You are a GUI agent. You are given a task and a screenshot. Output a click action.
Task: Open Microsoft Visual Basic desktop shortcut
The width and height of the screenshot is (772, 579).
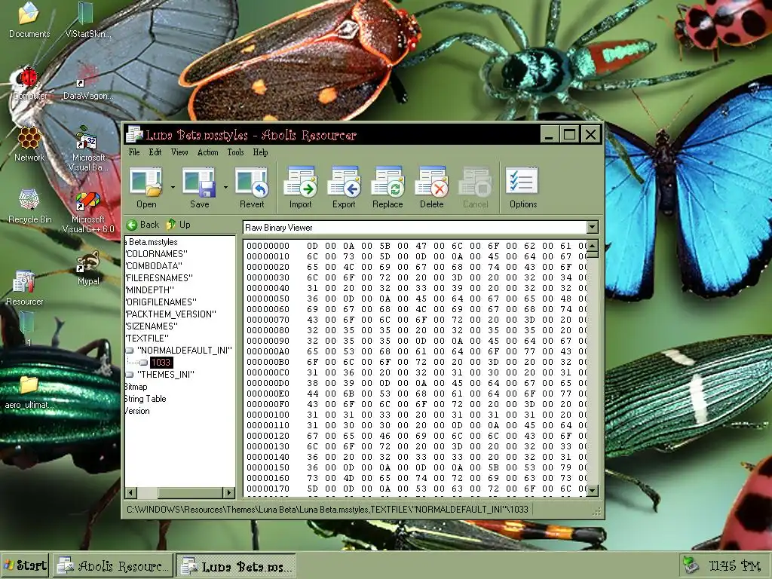click(x=87, y=149)
